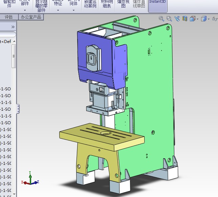Open the Display Style dropdown arrow
Screen dimensions: 218x197
point(209,19)
